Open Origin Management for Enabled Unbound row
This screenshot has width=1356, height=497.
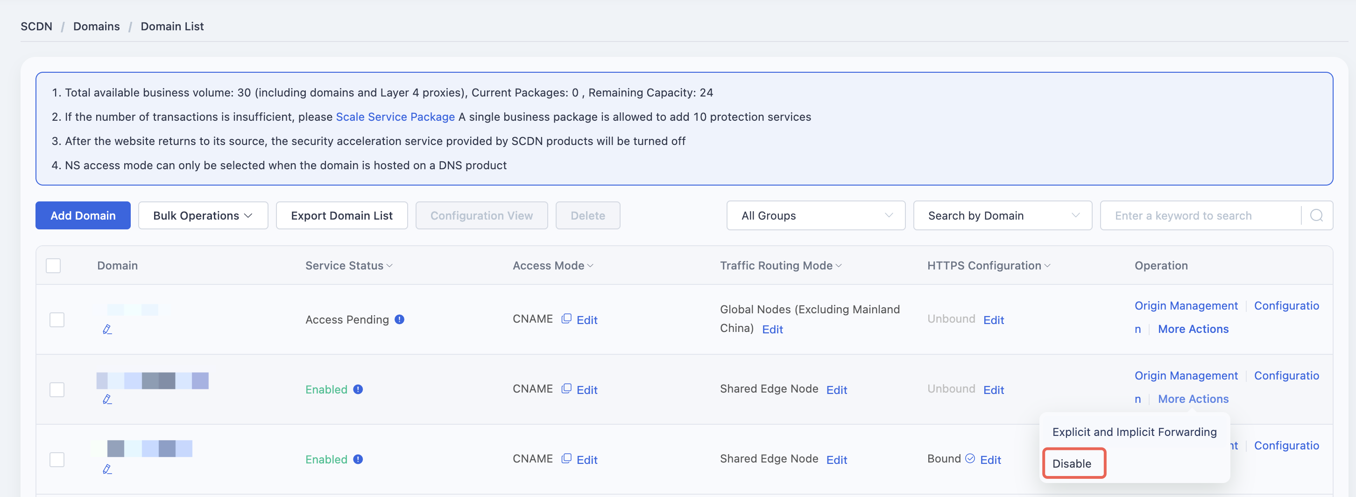point(1186,376)
